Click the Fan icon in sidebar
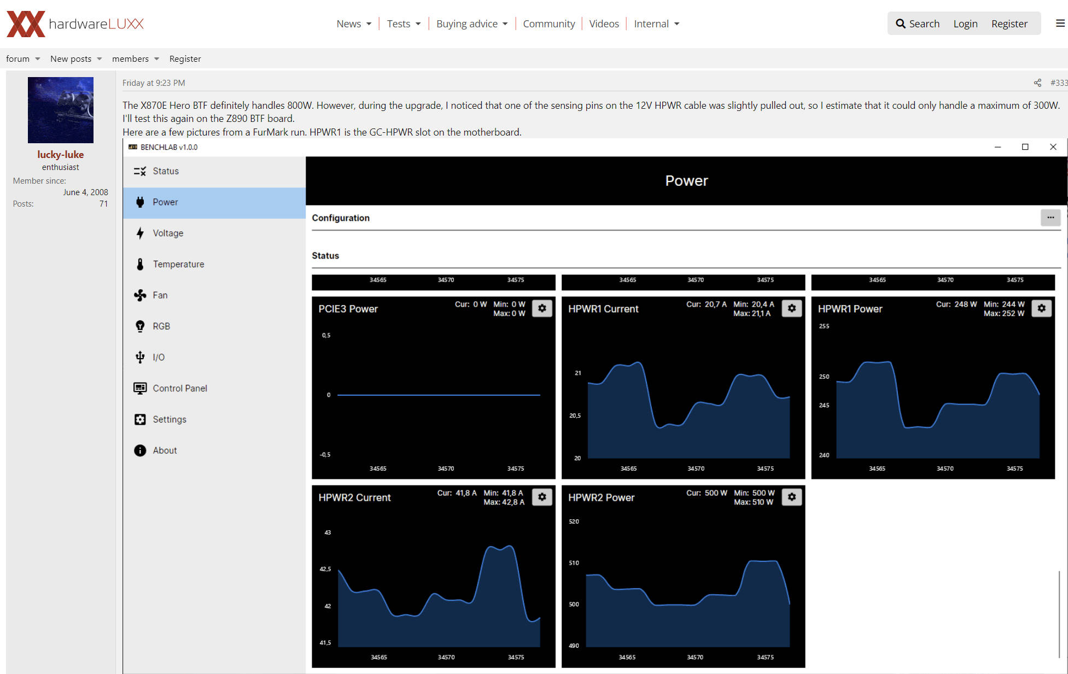Image resolution: width=1068 pixels, height=674 pixels. coord(140,295)
